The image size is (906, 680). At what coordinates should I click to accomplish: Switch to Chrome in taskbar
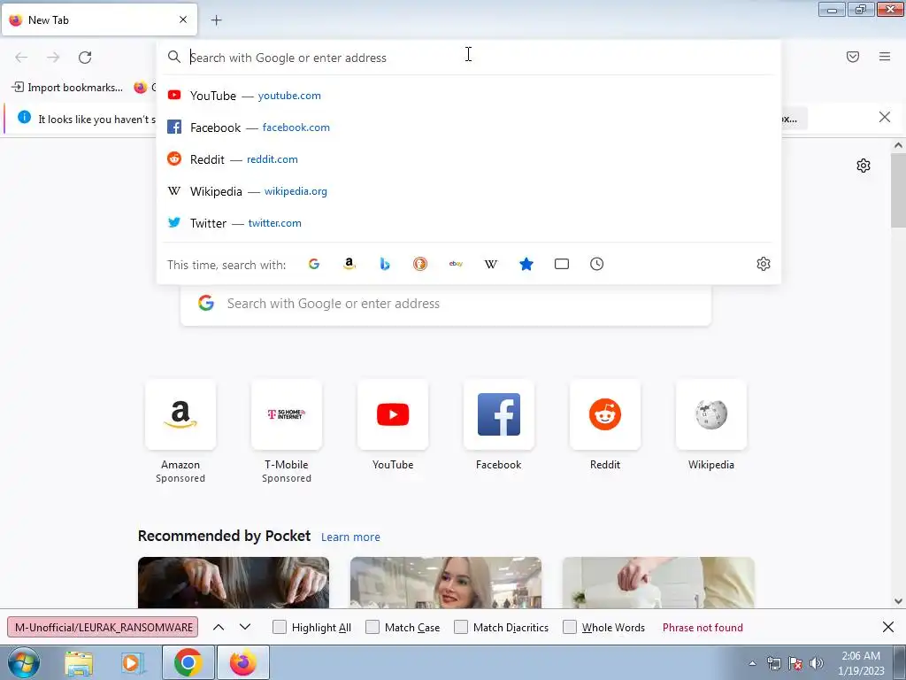188,662
